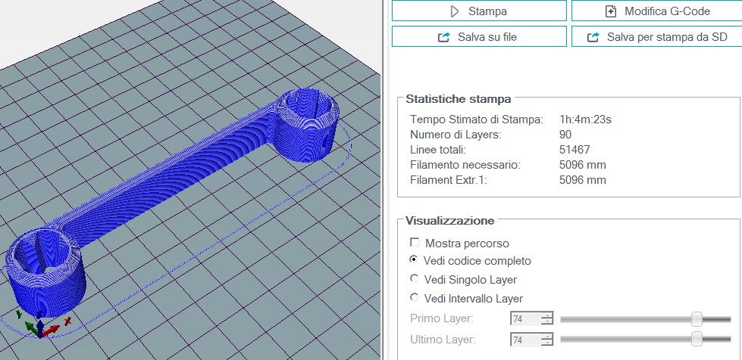Decrease Ultimo Layer with the down arrow
The height and width of the screenshot is (360, 742).
tap(547, 343)
